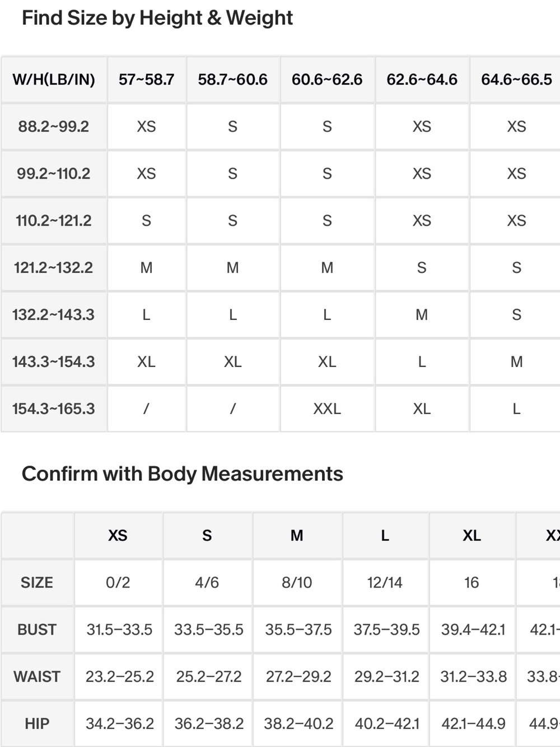Click the 154.3~165.3 weight row label
Viewport: 560px width, 747px height.
[54, 409]
